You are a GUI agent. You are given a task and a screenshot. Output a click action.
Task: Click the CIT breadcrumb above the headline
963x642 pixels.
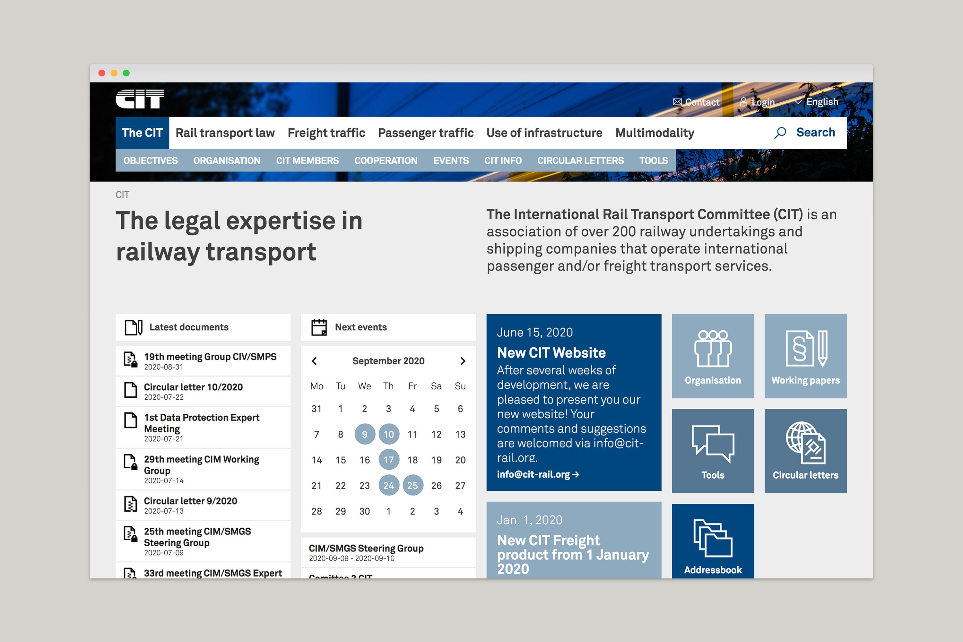click(x=122, y=195)
